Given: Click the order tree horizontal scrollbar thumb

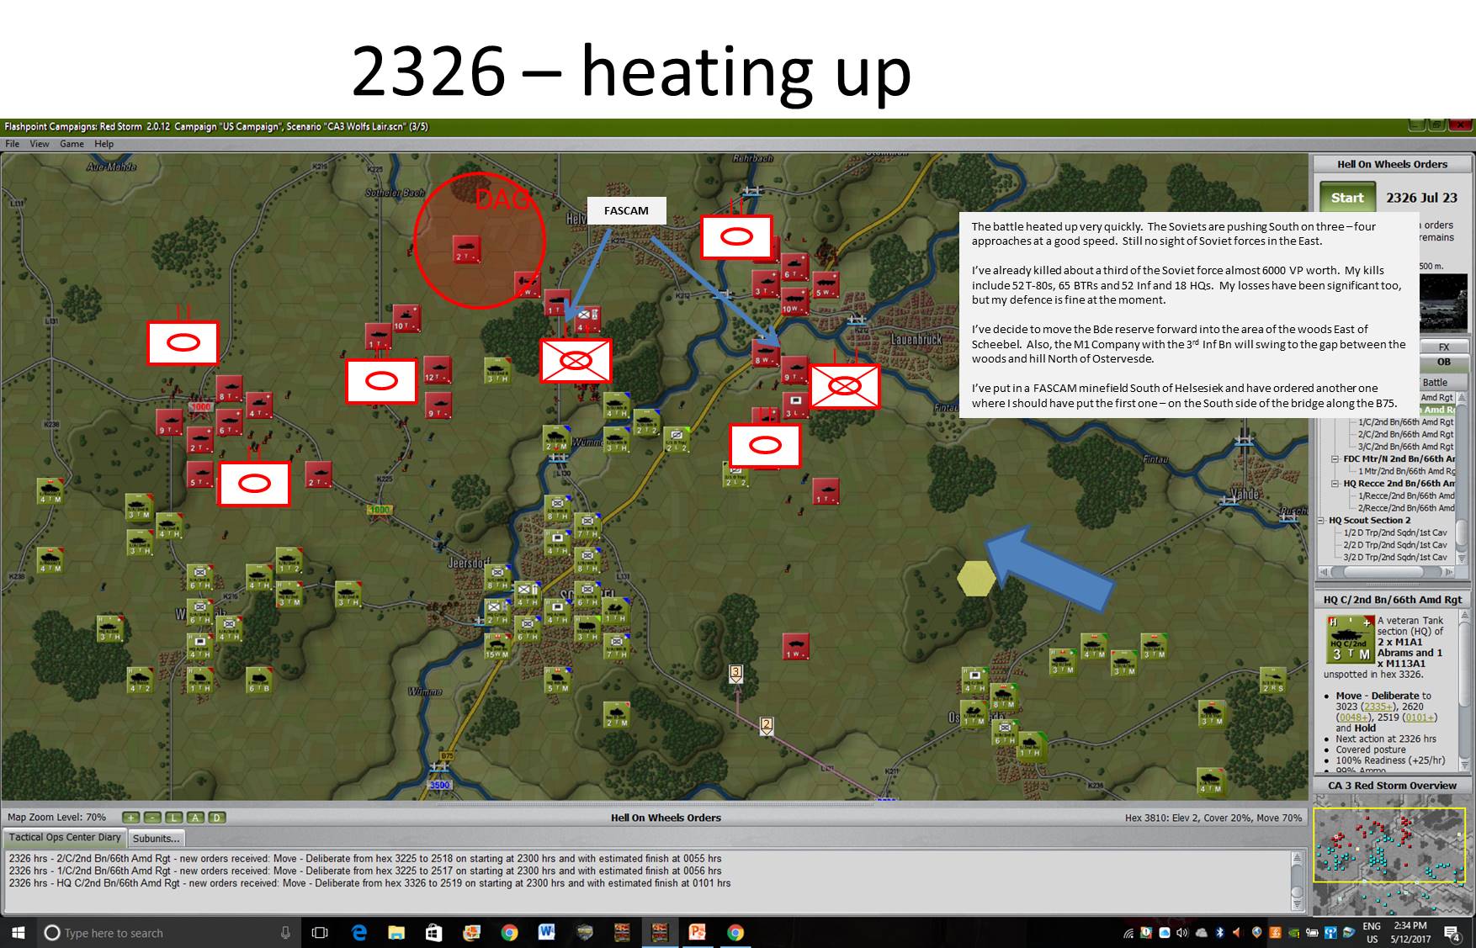Looking at the screenshot, I should (x=1383, y=572).
